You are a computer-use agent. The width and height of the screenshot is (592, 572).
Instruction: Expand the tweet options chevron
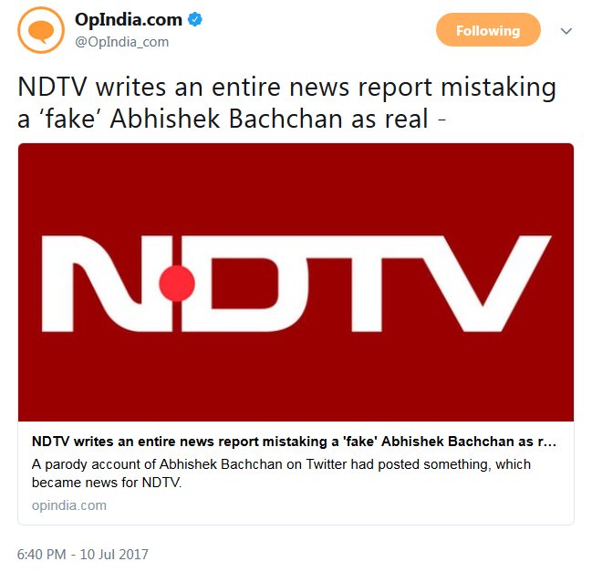coord(566,31)
